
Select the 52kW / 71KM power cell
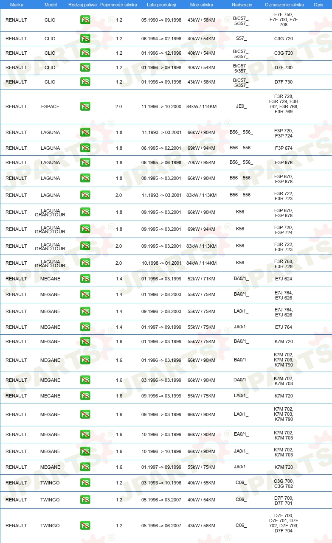(201, 279)
